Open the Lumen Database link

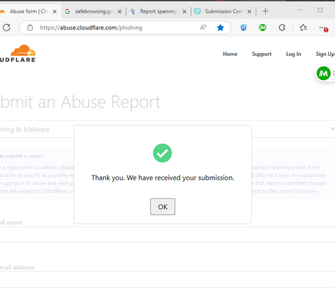point(297,191)
